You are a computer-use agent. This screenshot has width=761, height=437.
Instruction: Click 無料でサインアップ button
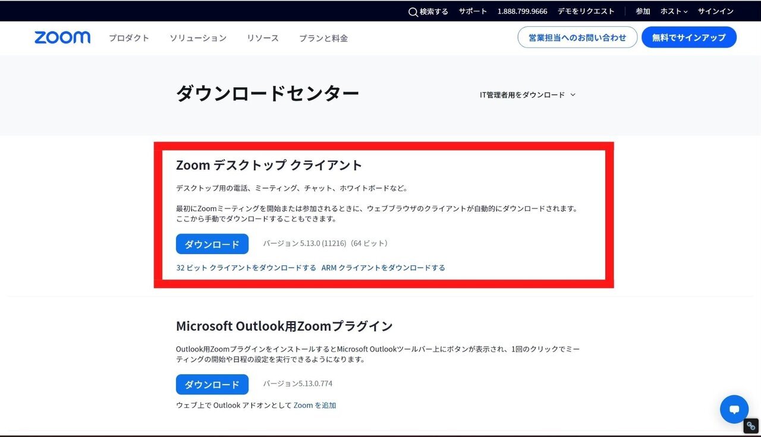(689, 37)
